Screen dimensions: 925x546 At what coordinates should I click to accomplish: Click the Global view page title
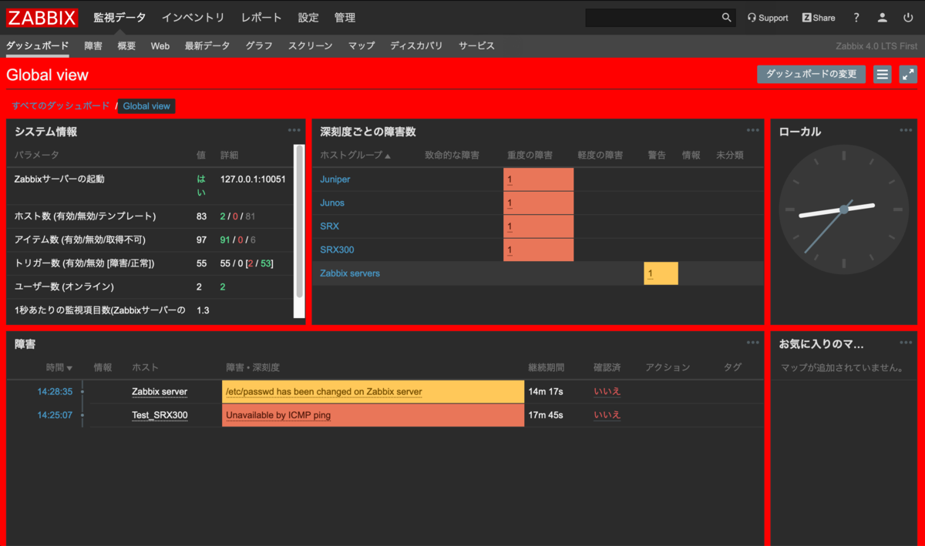tap(48, 75)
